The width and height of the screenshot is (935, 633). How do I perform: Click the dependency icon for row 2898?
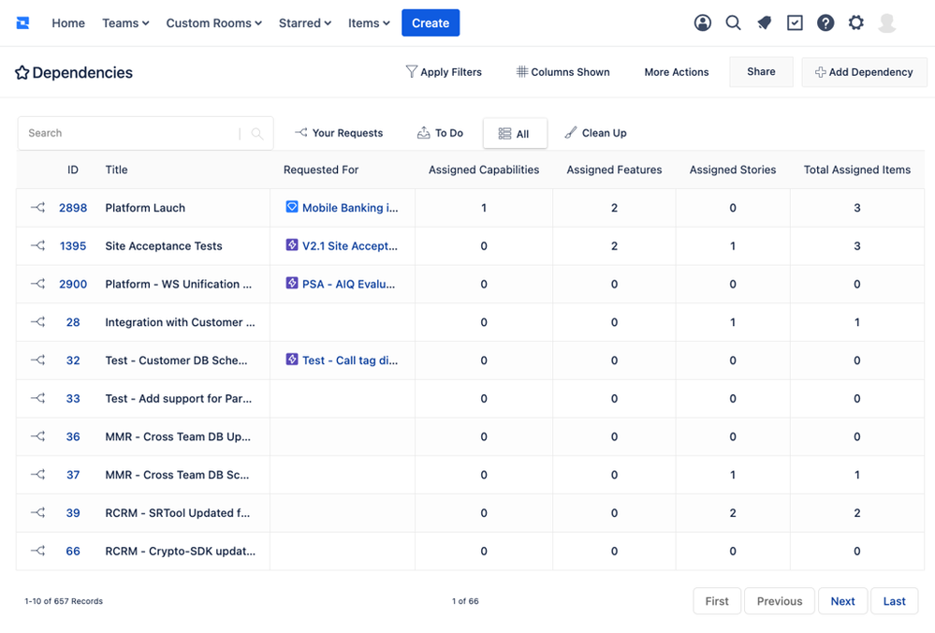coord(37,208)
